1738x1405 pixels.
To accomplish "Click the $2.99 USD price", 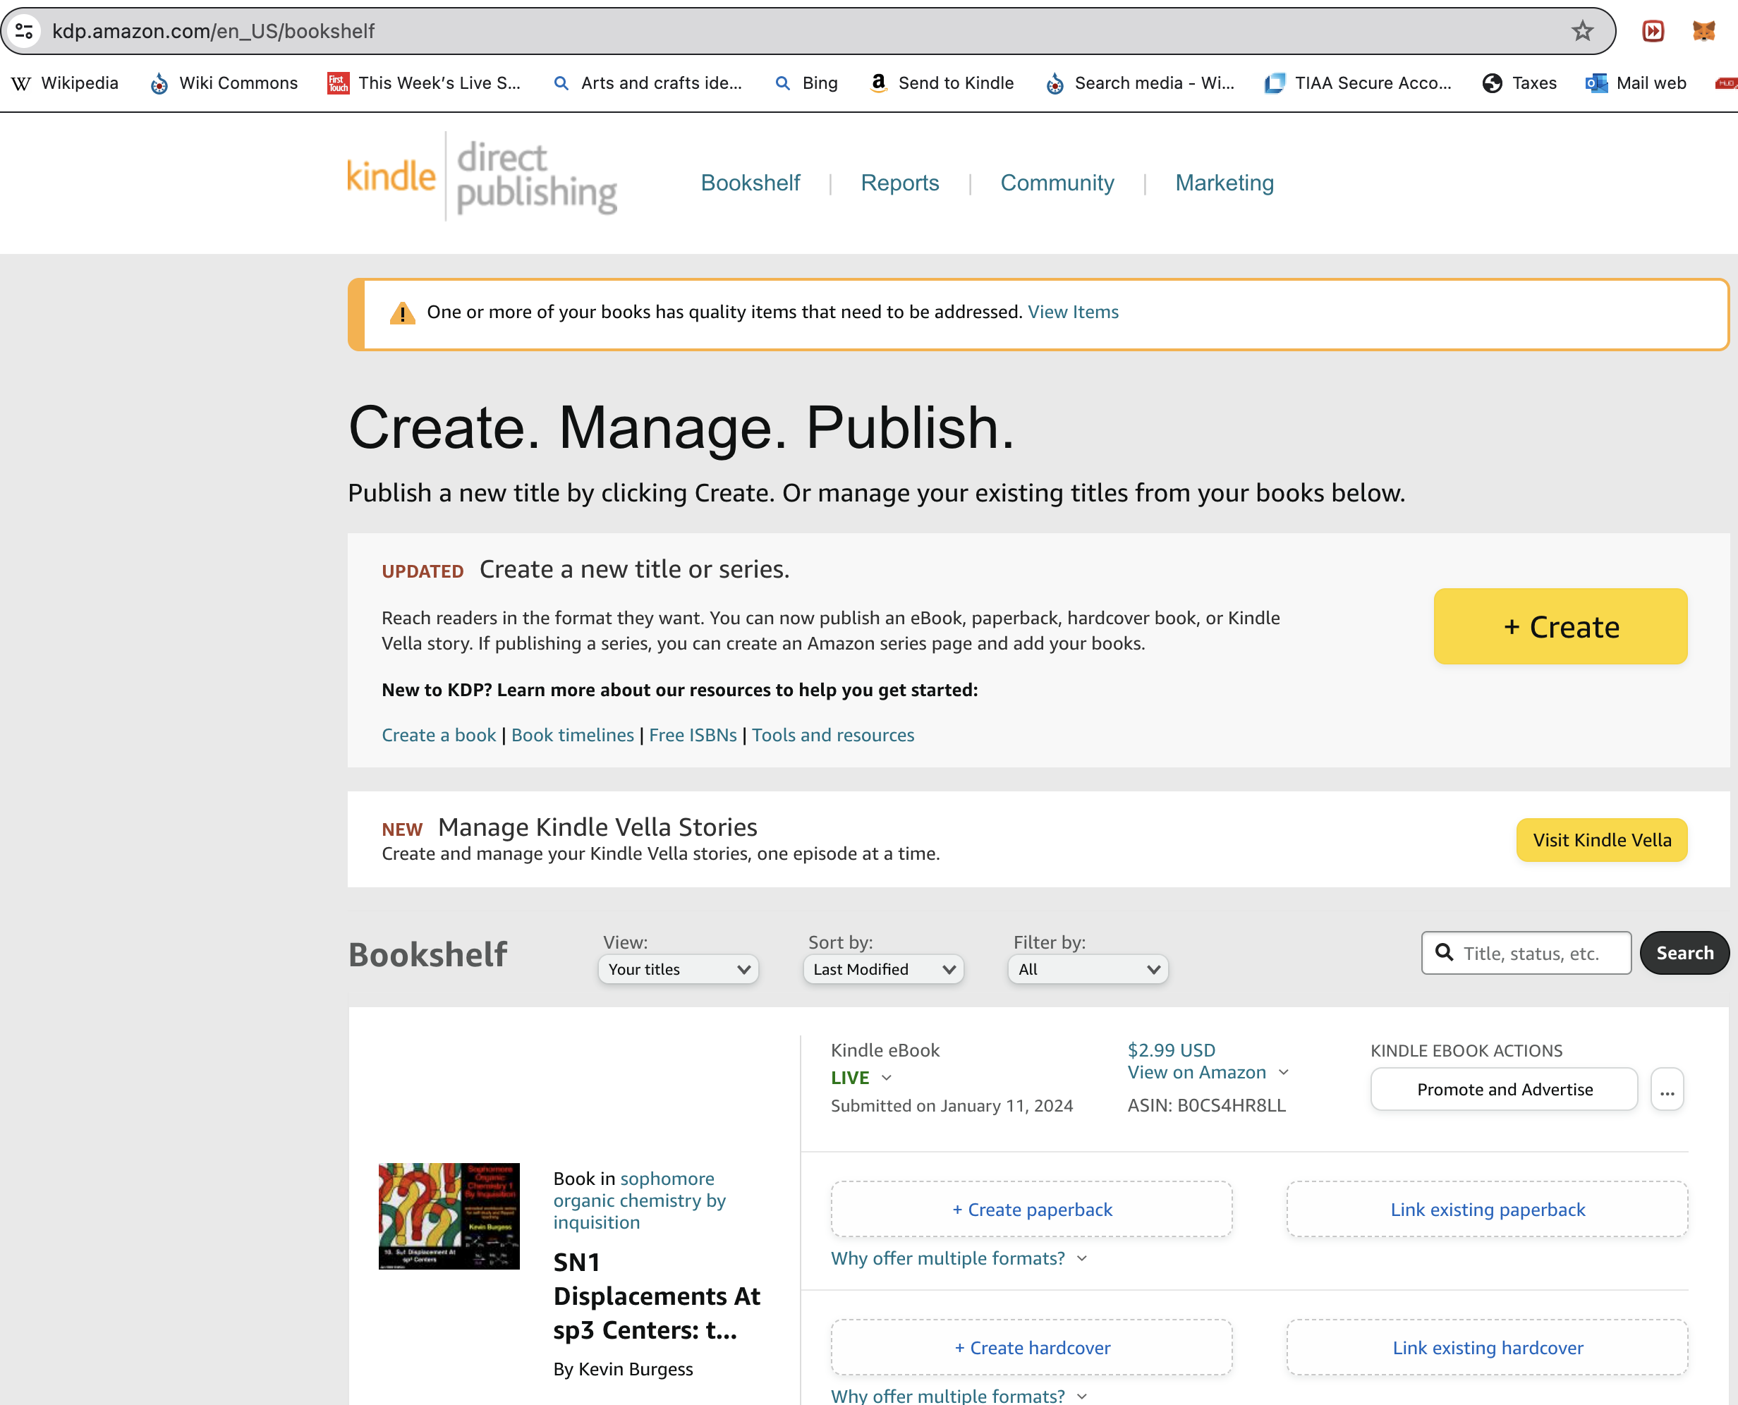I will 1172,1050.
